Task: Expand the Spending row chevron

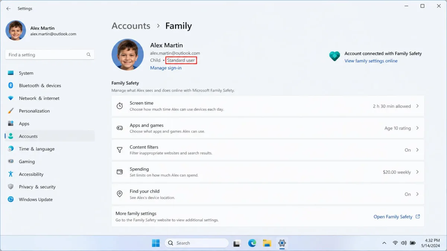Action: click(417, 172)
